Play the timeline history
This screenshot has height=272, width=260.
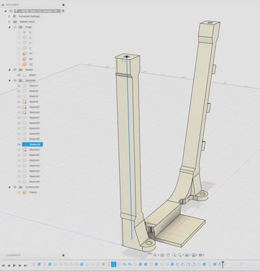click(x=14, y=265)
